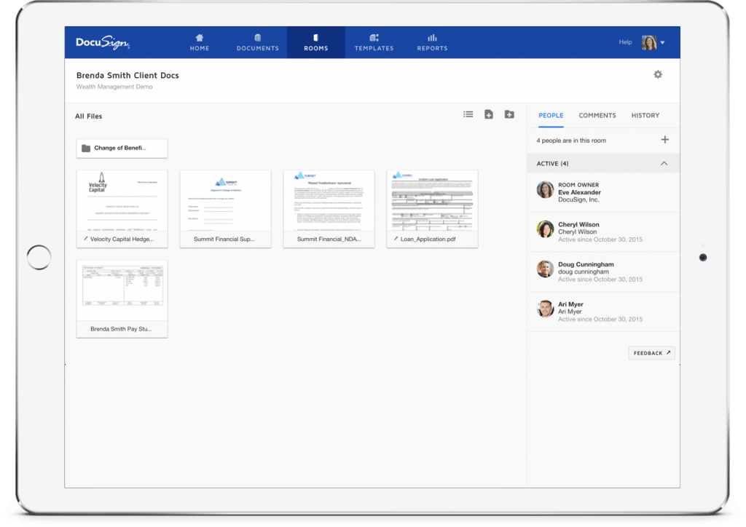This screenshot has height=527, width=746.
Task: View Reports using the bar-chart icon
Action: click(431, 43)
